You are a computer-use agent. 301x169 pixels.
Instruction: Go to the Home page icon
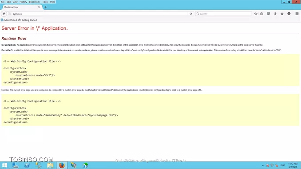pos(282,14)
